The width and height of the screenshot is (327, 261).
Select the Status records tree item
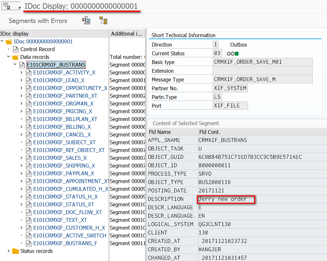(37, 251)
